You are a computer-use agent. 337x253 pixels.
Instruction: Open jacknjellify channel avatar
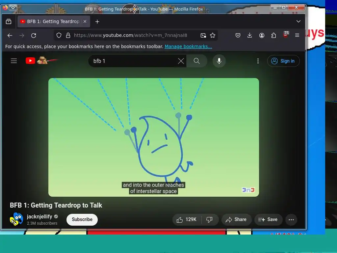(16, 219)
